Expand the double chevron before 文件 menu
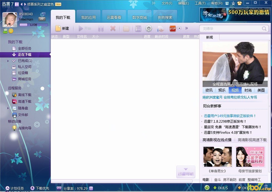 point(153,3)
